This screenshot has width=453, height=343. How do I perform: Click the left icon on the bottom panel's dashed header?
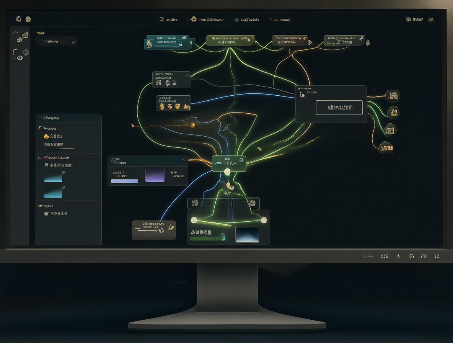pyautogui.click(x=195, y=203)
